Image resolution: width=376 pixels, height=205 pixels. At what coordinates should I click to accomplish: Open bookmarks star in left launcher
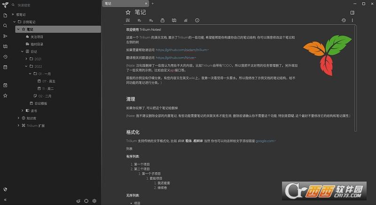tap(5, 95)
